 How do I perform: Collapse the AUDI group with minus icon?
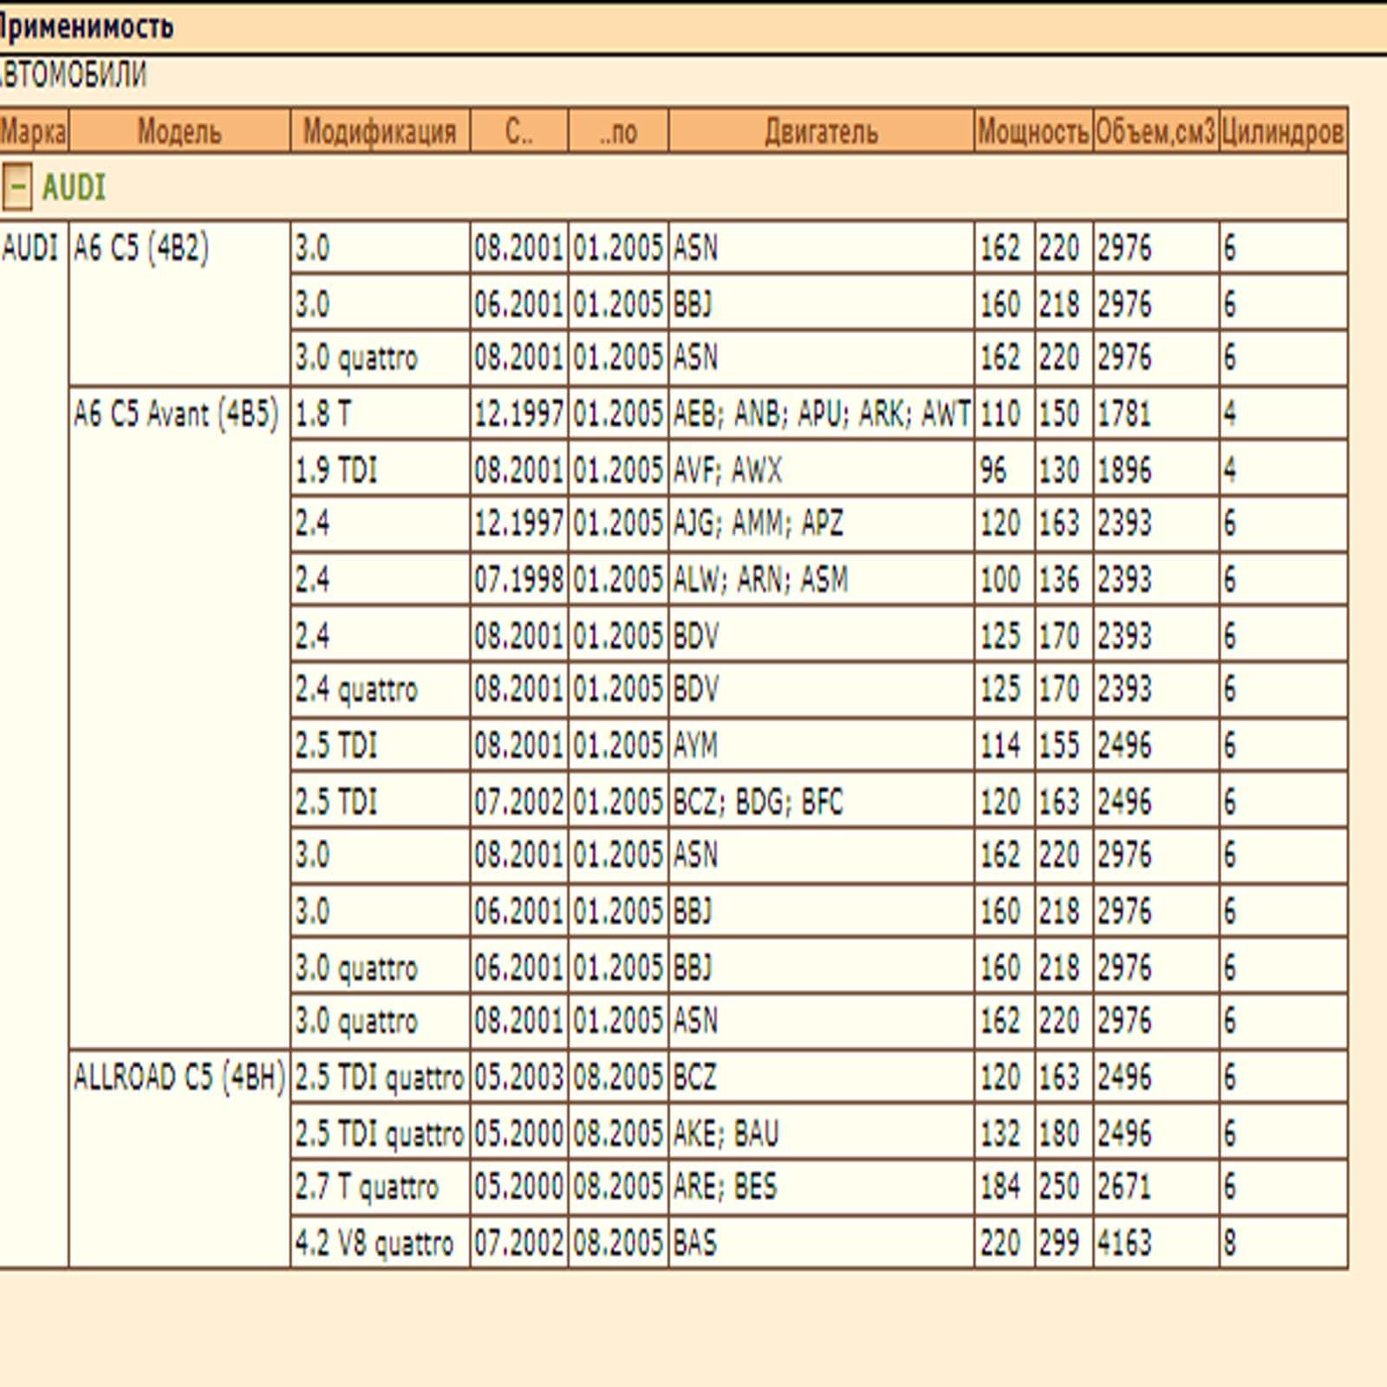[x=16, y=186]
